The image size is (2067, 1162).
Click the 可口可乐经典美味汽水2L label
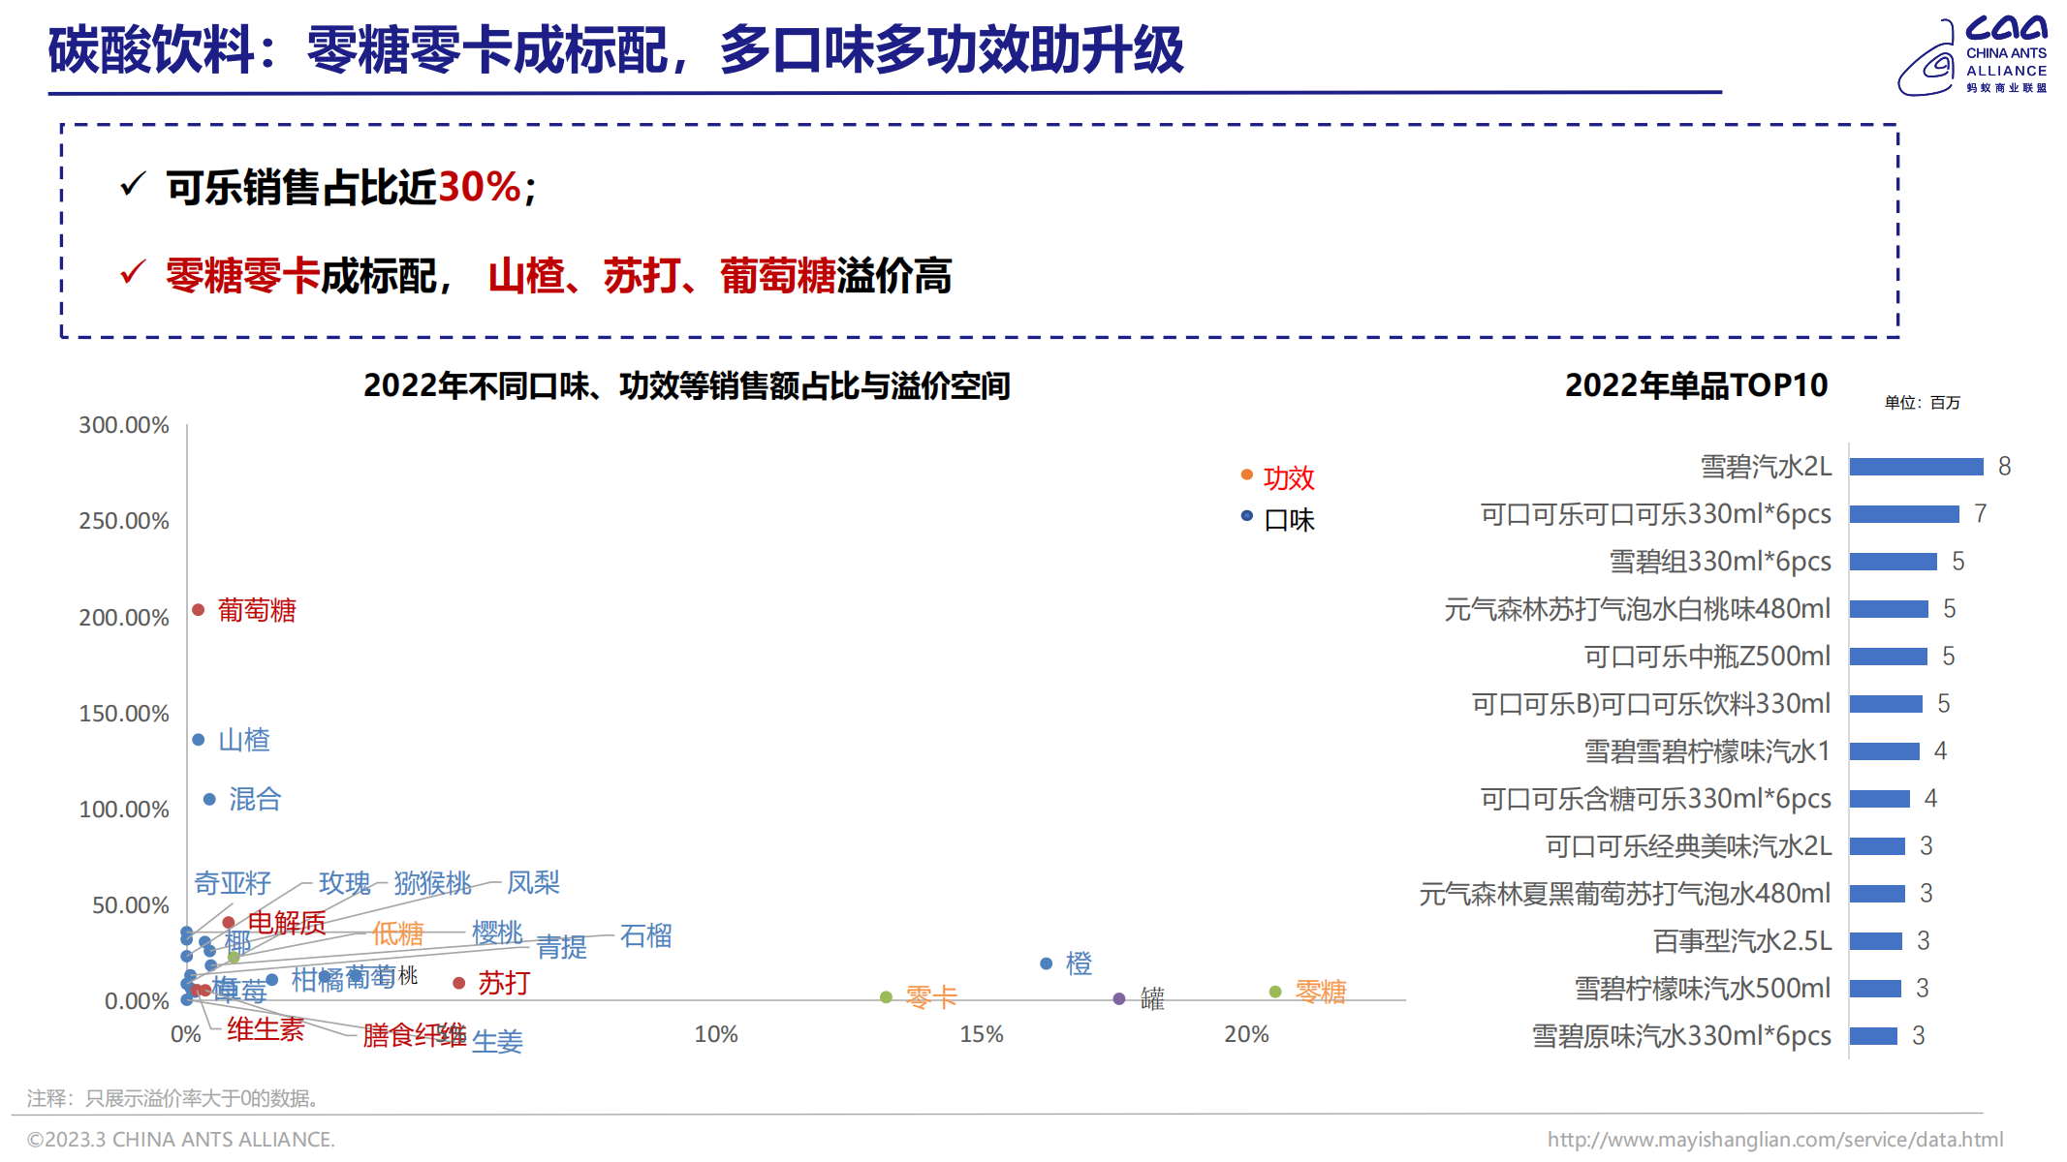click(x=1688, y=846)
